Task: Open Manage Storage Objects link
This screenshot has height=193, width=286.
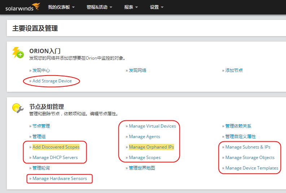Action: click(x=250, y=157)
